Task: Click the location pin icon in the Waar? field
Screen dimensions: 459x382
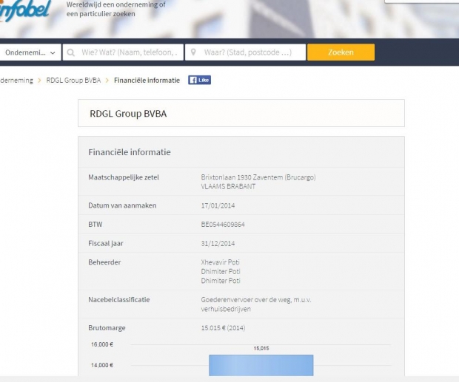Action: (194, 52)
